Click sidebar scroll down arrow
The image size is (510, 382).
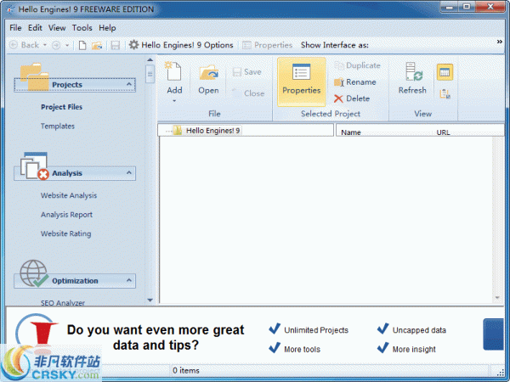click(150, 301)
